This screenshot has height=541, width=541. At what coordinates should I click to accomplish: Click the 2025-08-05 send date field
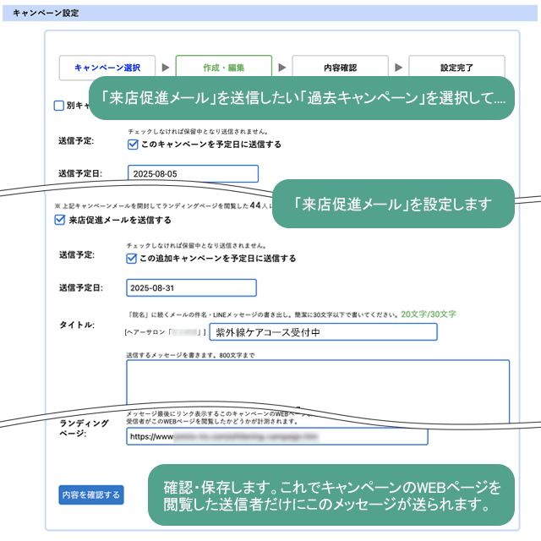pyautogui.click(x=194, y=173)
